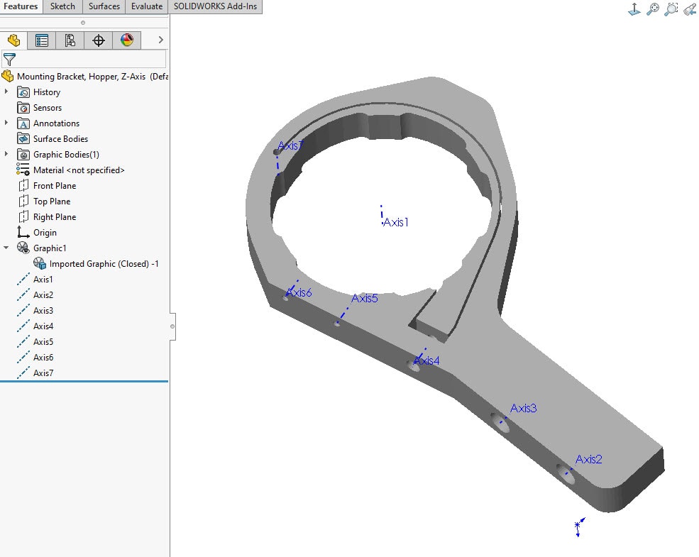This screenshot has width=699, height=557.
Task: Open the Features tab
Action: tap(21, 6)
